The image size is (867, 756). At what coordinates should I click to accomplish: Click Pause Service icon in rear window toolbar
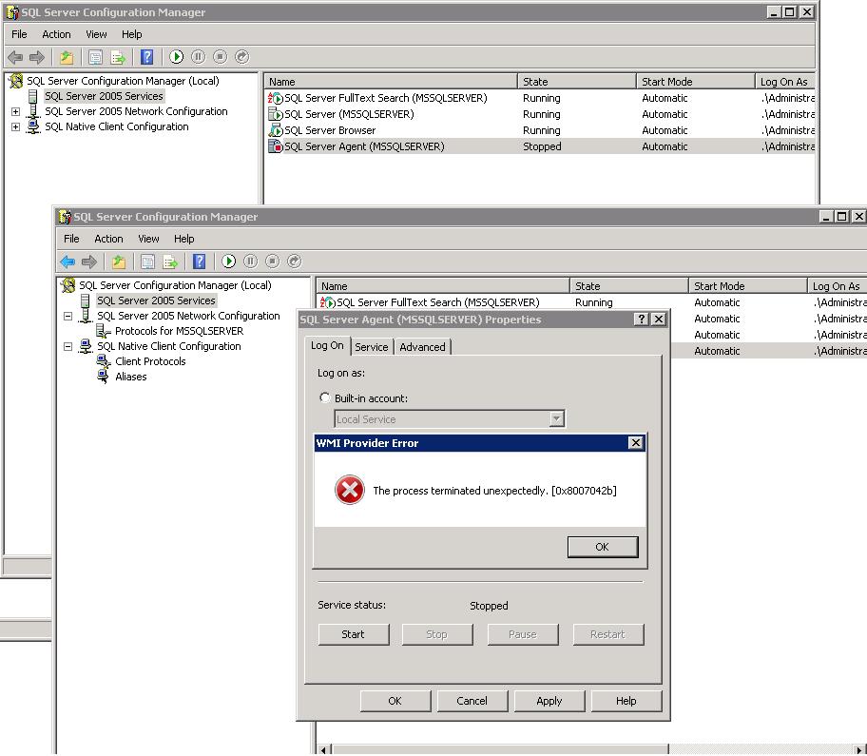pos(198,57)
